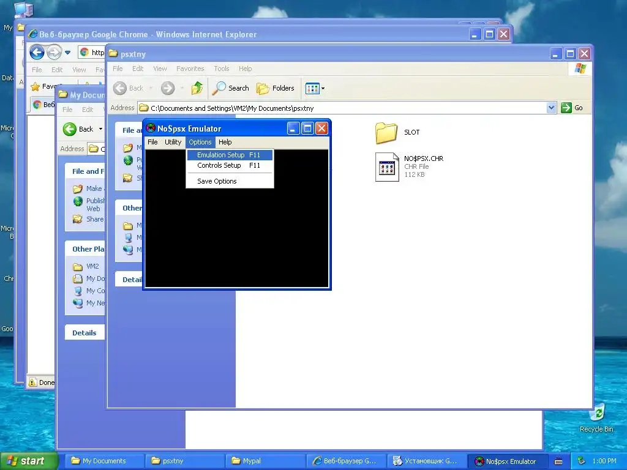Click the NO$PSX.CHR file name

tap(424, 159)
